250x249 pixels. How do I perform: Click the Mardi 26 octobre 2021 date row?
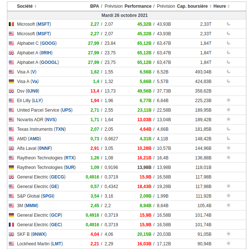[x=125, y=15]
